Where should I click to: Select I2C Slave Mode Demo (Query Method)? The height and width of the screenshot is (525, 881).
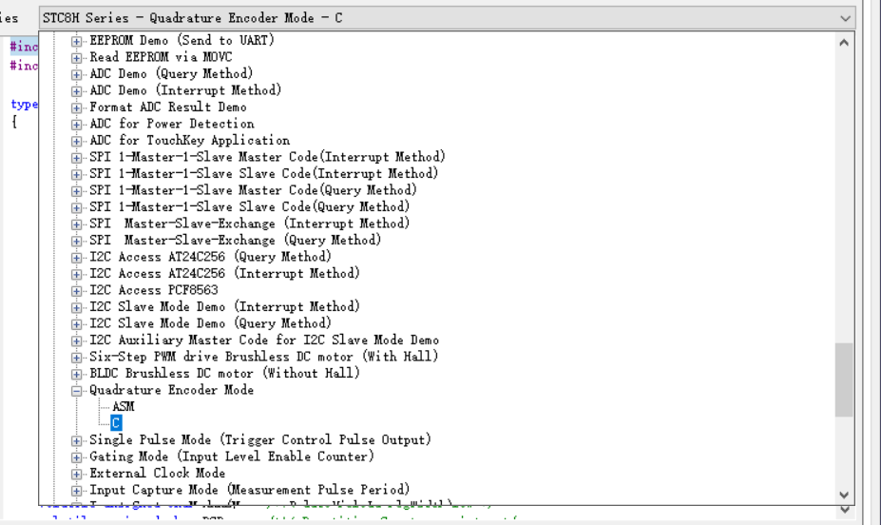pos(210,323)
